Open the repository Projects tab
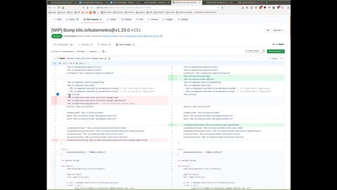This screenshot has width=337, height=190. [x=126, y=20]
